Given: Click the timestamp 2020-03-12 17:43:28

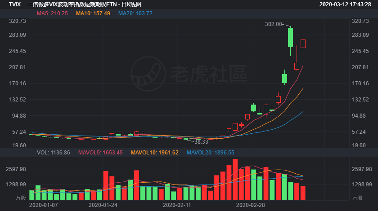Looking at the screenshot, I should pos(345,4).
